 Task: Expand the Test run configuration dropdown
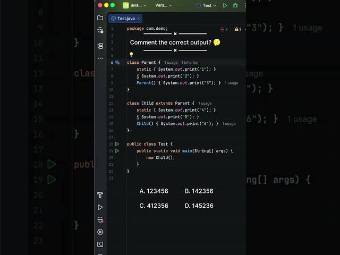click(206, 5)
